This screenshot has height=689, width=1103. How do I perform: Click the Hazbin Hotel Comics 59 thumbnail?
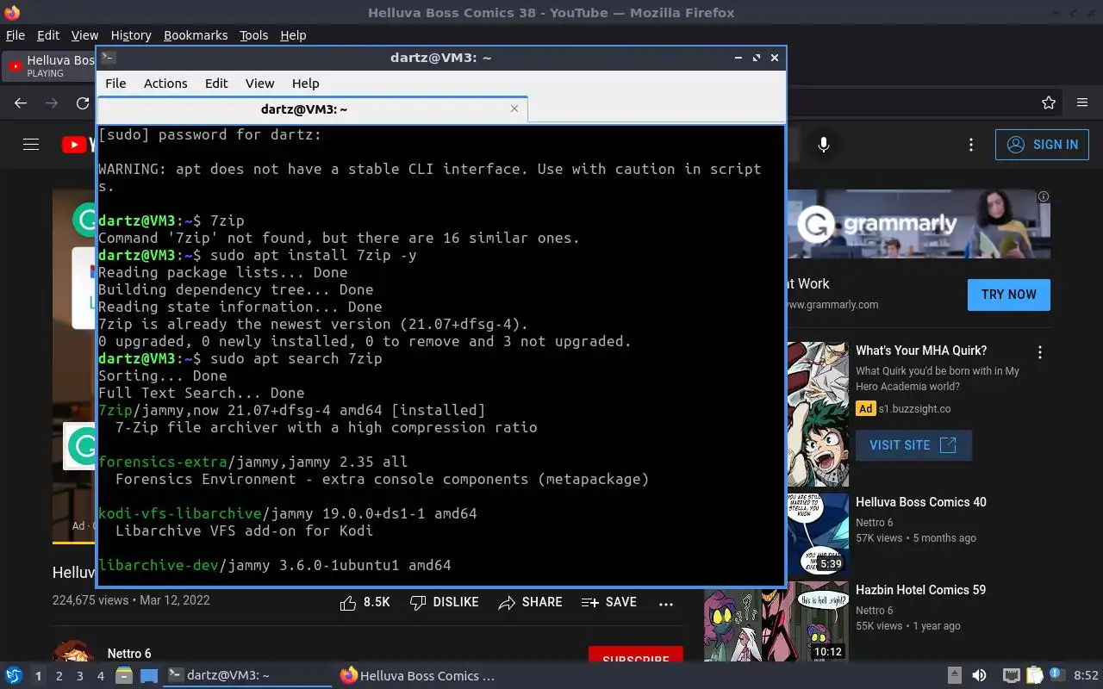coord(776,622)
